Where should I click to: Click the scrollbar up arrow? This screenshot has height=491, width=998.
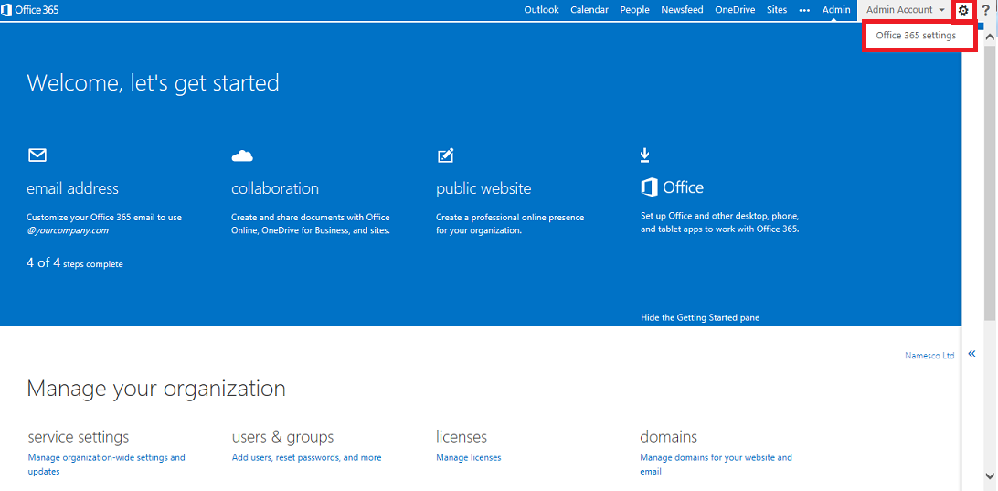pyautogui.click(x=990, y=38)
